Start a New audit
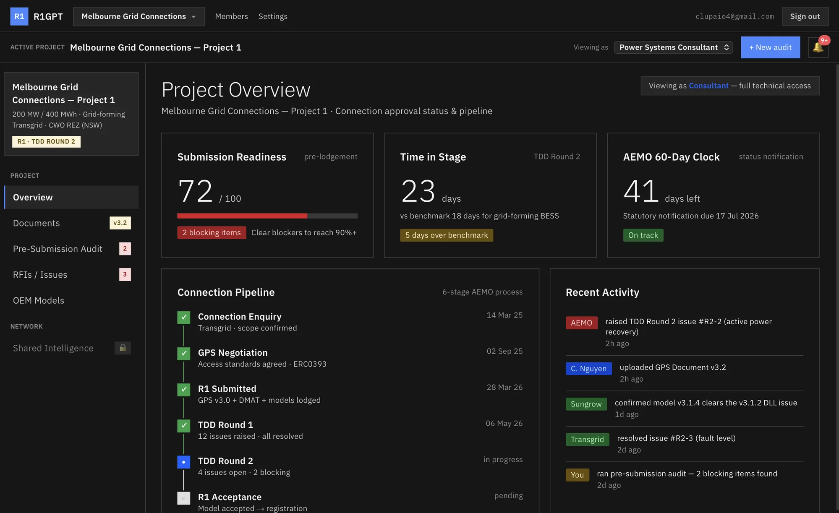 771,47
